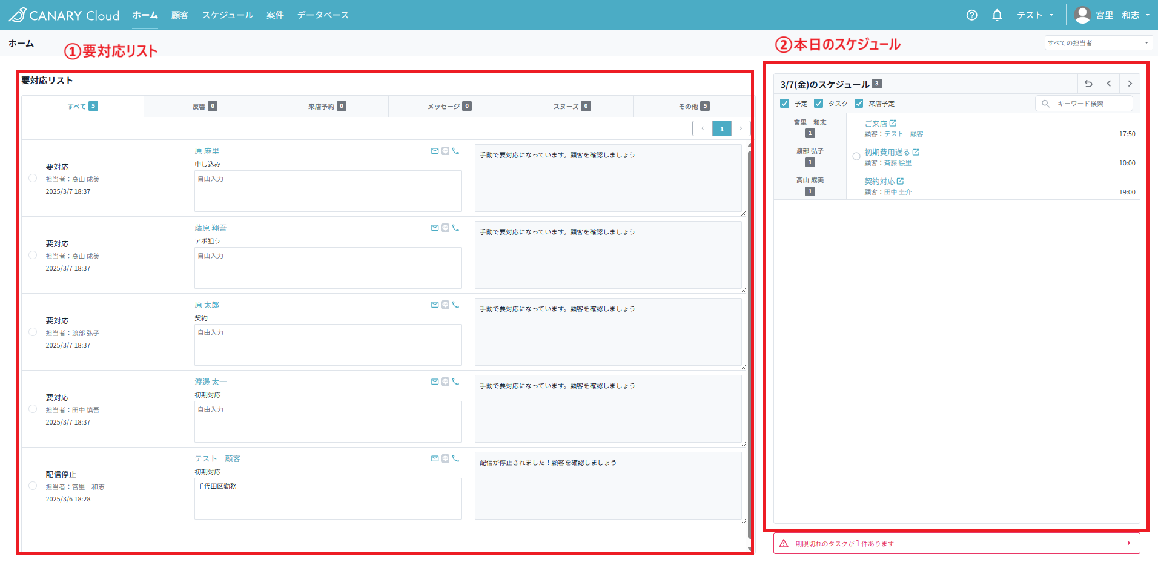Expand the テスト account dropdown
1158x565 pixels.
[x=1036, y=15]
